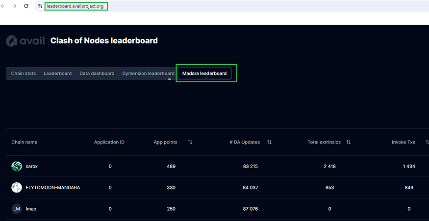Image resolution: width=429 pixels, height=221 pixels.
Task: Click total extrinsics value 853
Action: pyautogui.click(x=329, y=188)
